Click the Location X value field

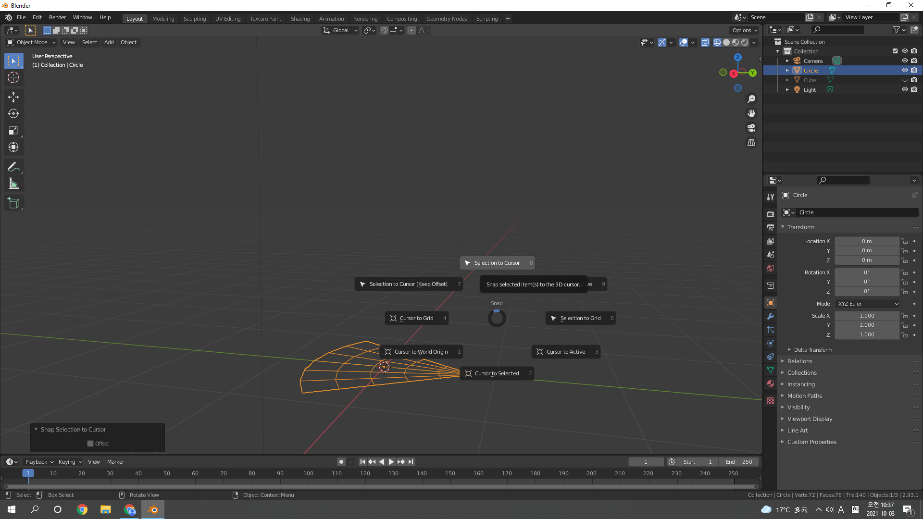tap(866, 241)
